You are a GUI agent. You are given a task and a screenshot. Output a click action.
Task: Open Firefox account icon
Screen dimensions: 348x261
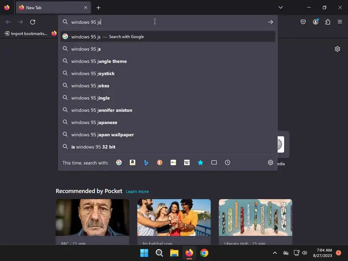pyautogui.click(x=316, y=22)
